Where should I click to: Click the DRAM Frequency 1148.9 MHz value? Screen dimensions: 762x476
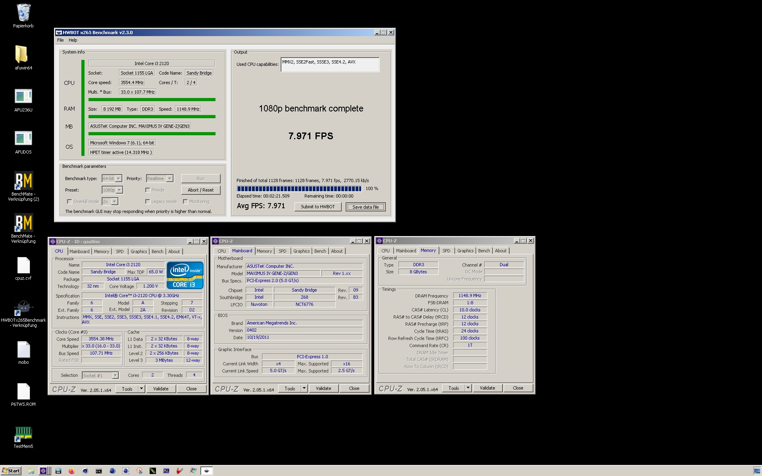point(470,296)
